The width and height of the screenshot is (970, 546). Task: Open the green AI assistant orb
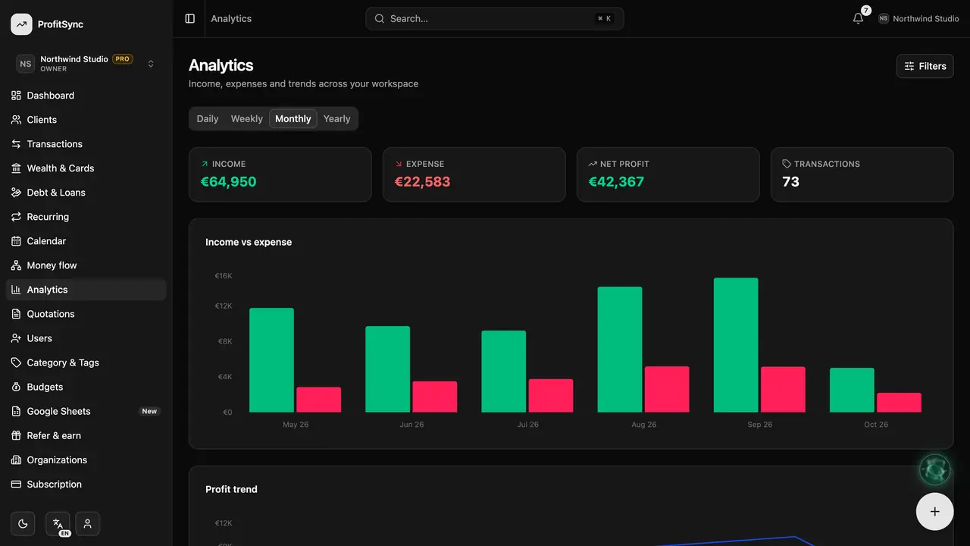pos(934,470)
